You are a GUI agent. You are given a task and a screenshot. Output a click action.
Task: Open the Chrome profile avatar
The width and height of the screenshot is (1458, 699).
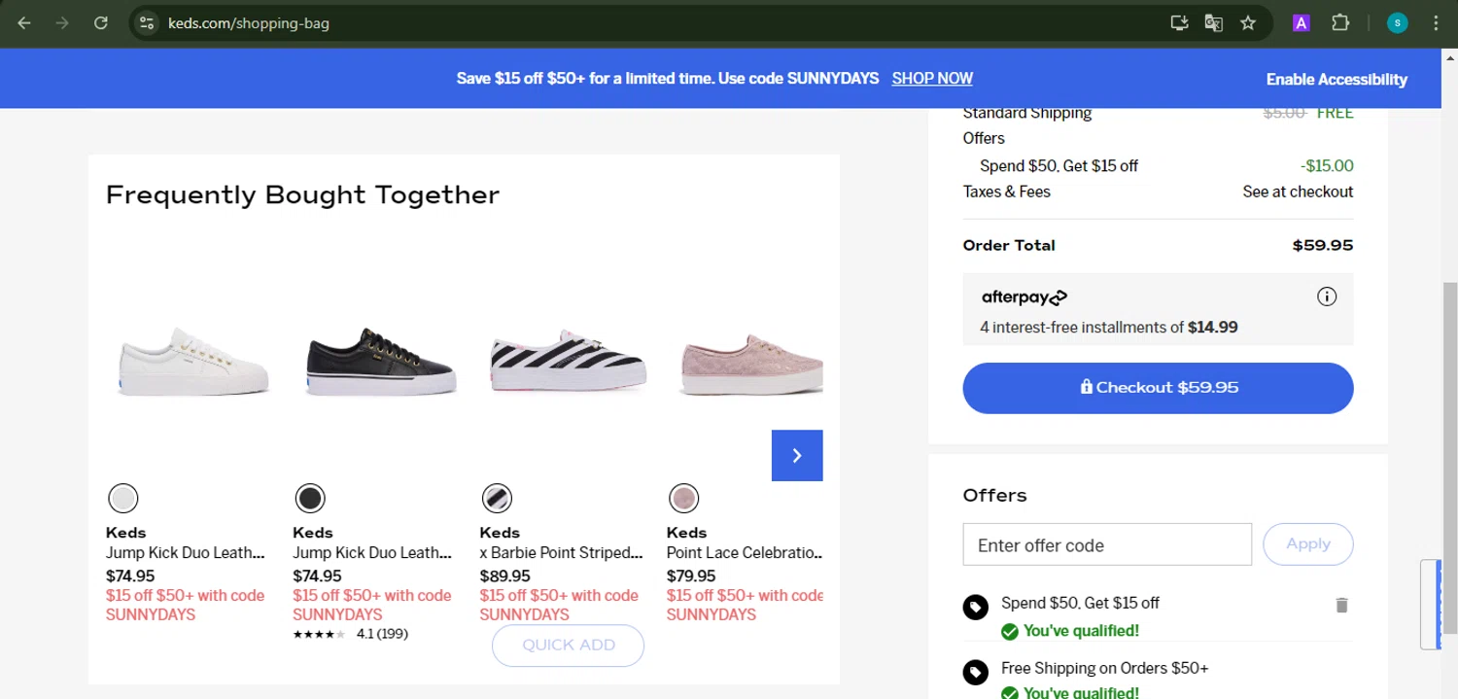(x=1398, y=22)
